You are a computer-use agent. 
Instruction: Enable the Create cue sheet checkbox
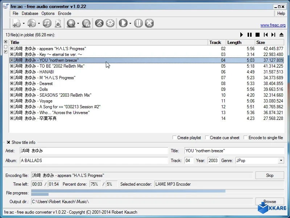coord(207,138)
